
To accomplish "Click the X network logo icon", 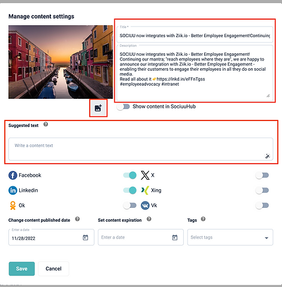I will tap(145, 176).
